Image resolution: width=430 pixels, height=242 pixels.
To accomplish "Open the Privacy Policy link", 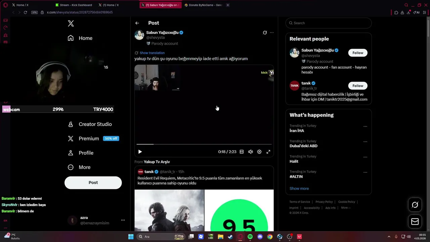I will pyautogui.click(x=324, y=202).
